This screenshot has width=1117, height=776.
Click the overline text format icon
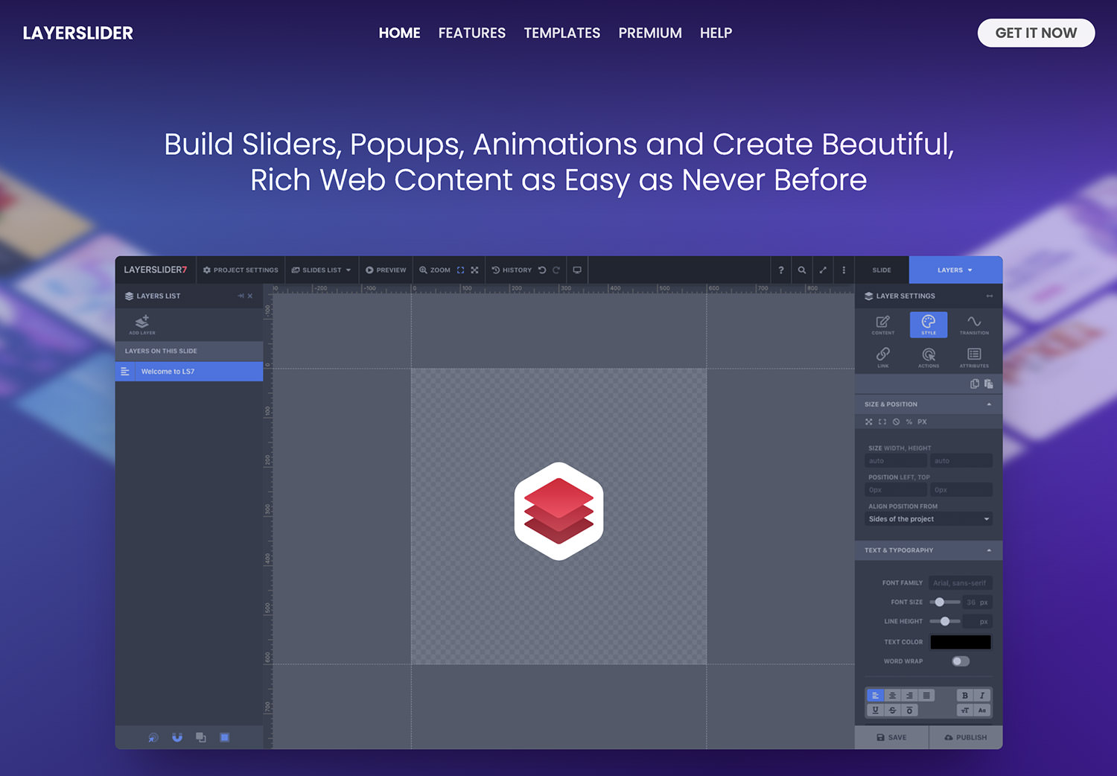click(x=909, y=710)
